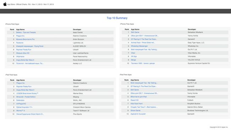Open Angry Birds Star Wars II iPad Paid link
Screen dimensions: 231x130
[x=25, y=90]
